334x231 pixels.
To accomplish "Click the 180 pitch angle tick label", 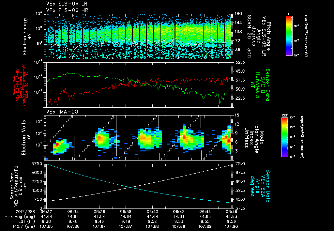I will 238,14.
